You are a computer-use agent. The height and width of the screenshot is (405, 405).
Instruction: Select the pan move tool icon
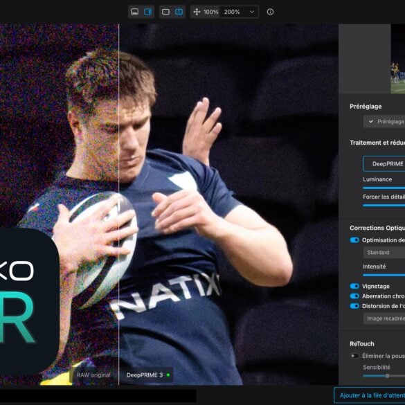coord(197,12)
